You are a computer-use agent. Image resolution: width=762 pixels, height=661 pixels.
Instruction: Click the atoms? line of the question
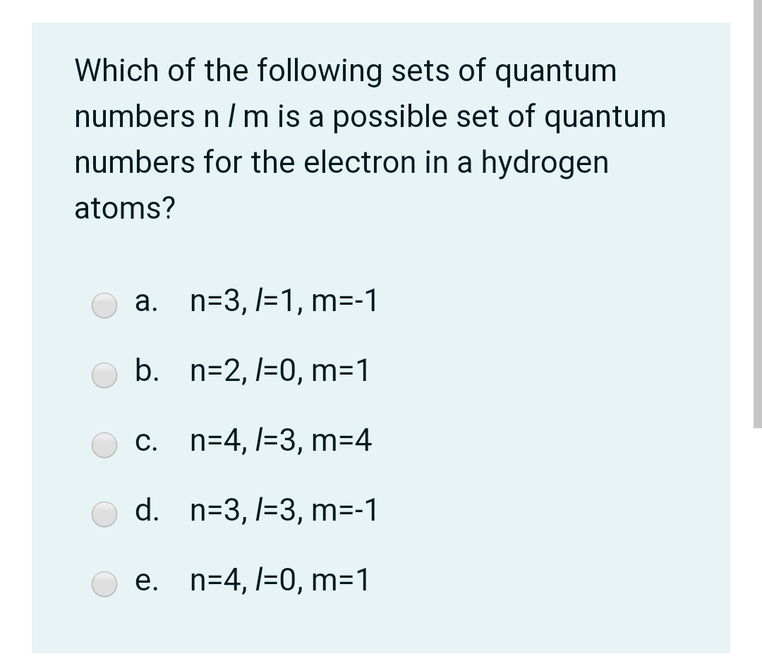coord(123,207)
